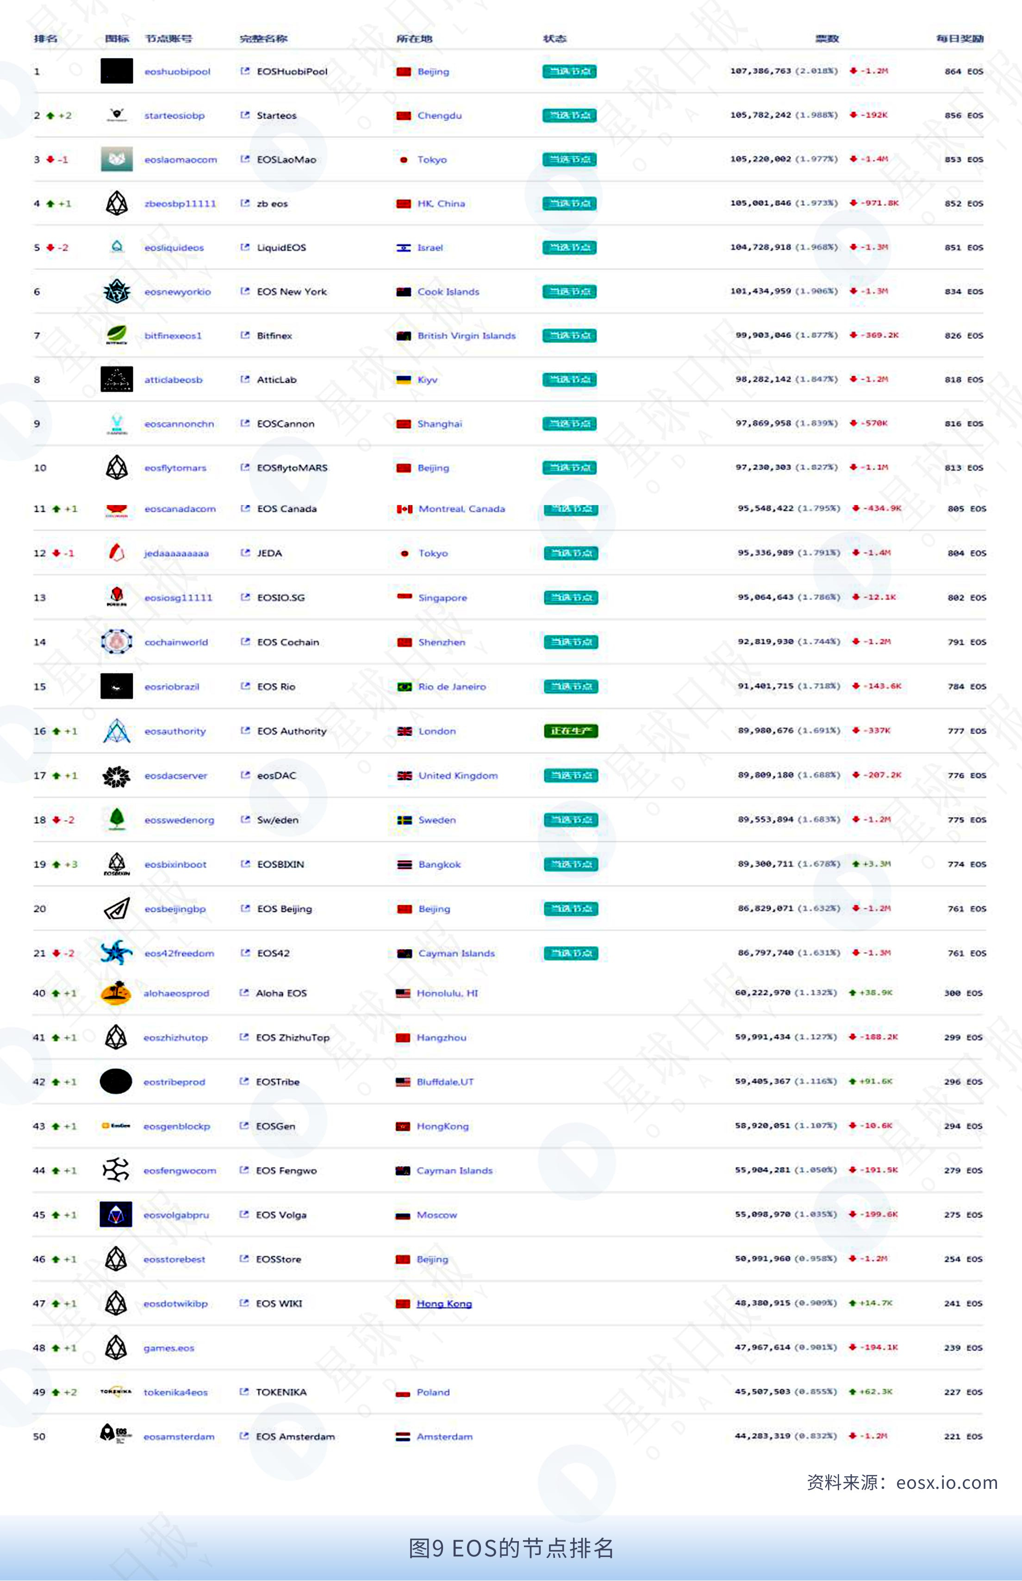Click the rank column header
The width and height of the screenshot is (1022, 1581).
pyautogui.click(x=46, y=38)
